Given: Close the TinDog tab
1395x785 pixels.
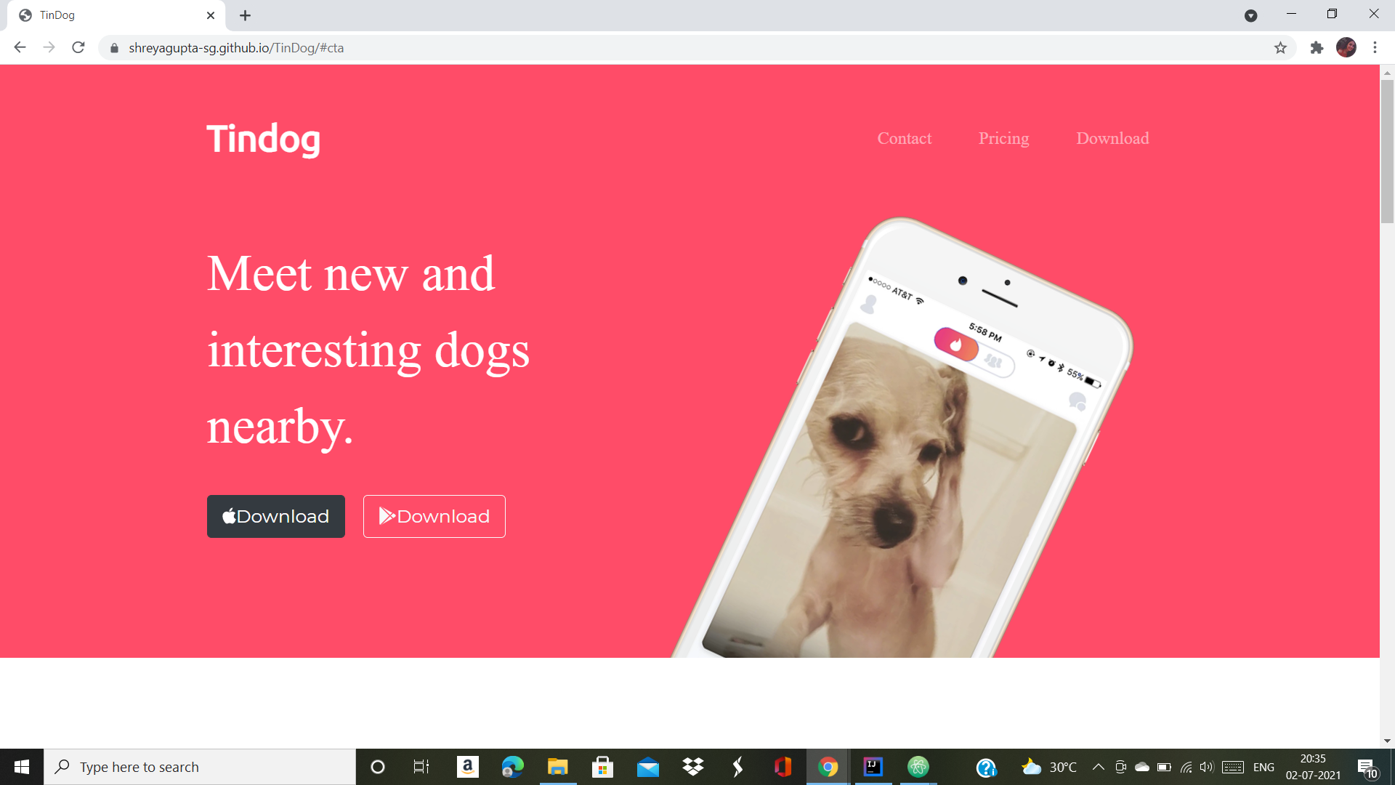Looking at the screenshot, I should pyautogui.click(x=211, y=15).
